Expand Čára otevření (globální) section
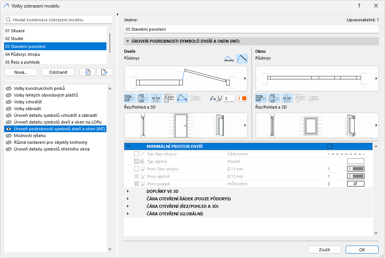385x258 pixels. (128, 214)
